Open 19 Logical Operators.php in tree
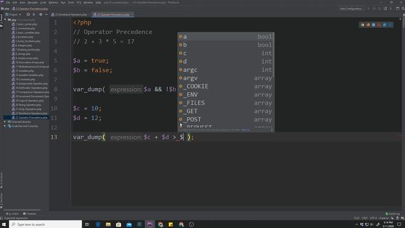 click(x=28, y=101)
